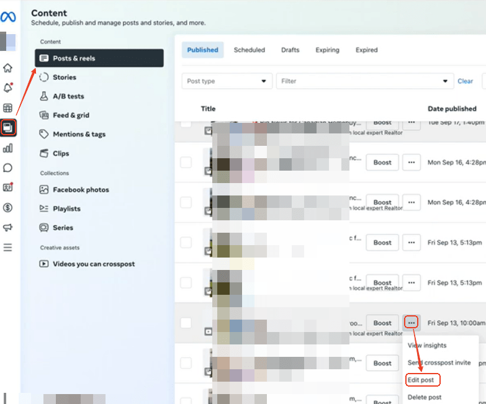Open the Ads megaphone icon
This screenshot has width=486, height=404.
7,227
